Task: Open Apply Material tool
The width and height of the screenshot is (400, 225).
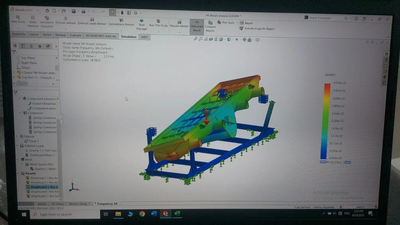Action: point(33,22)
